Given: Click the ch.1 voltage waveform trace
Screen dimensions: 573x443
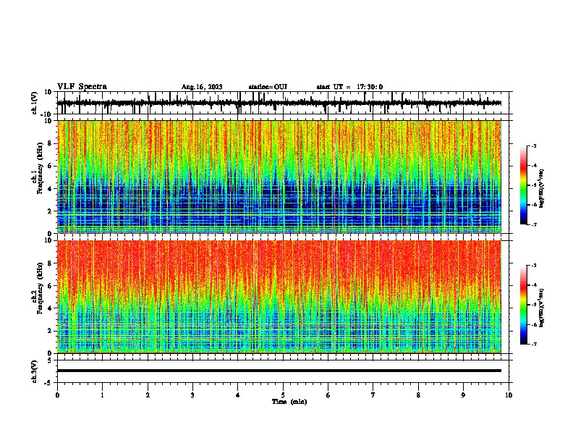Looking at the screenshot, I should 279,103.
